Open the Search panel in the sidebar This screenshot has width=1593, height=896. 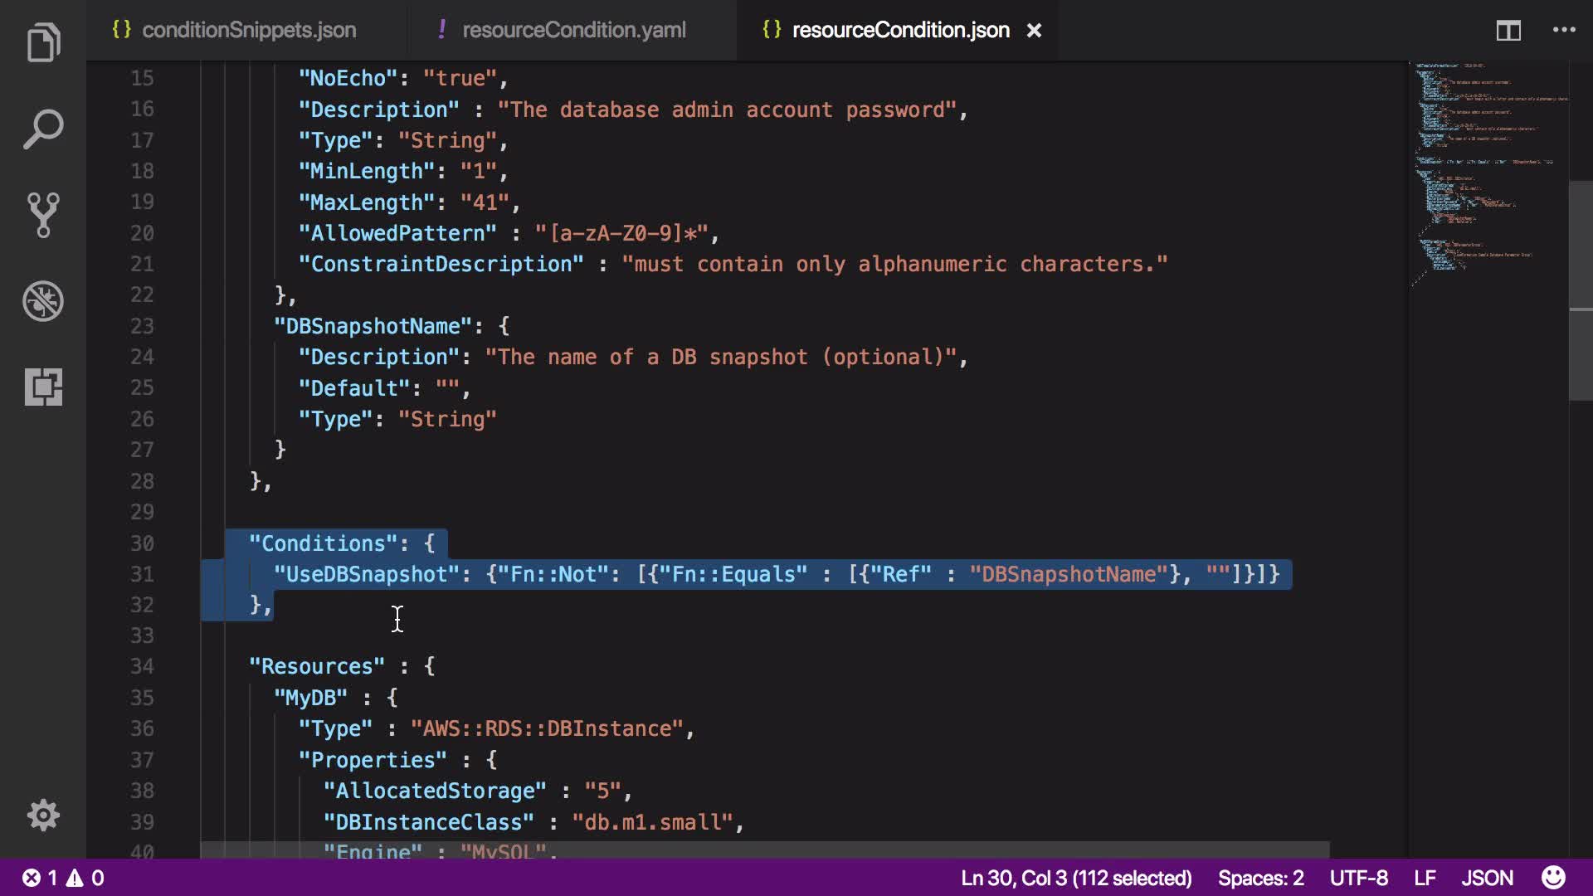43,129
